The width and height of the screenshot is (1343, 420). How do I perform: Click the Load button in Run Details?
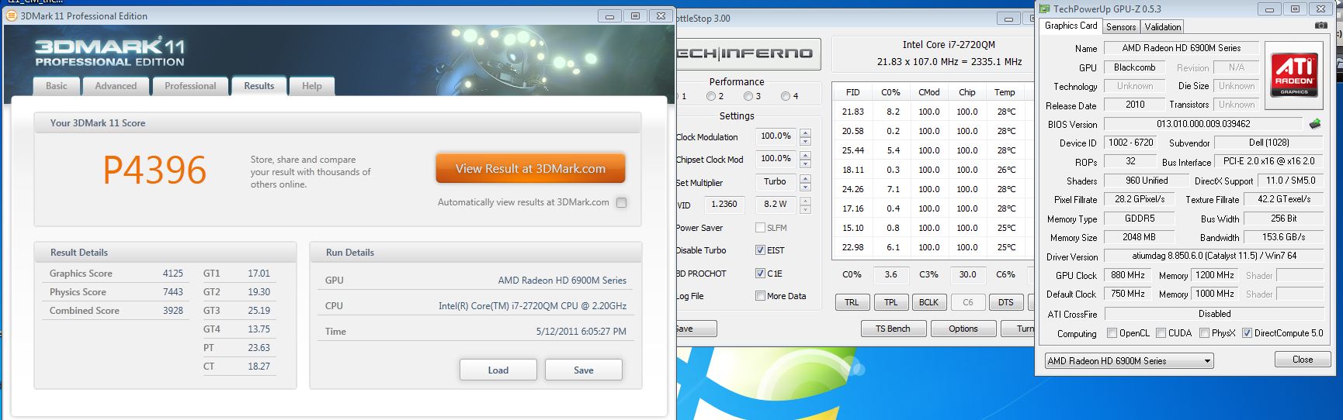(x=498, y=370)
